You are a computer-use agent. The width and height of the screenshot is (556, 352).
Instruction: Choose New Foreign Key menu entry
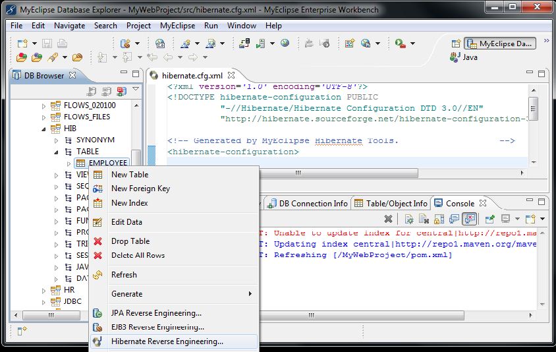(174, 189)
